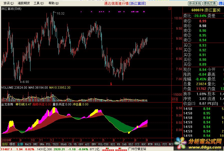Open the 帮助 menu
The width and height of the screenshot is (224, 151).
coord(54,3)
